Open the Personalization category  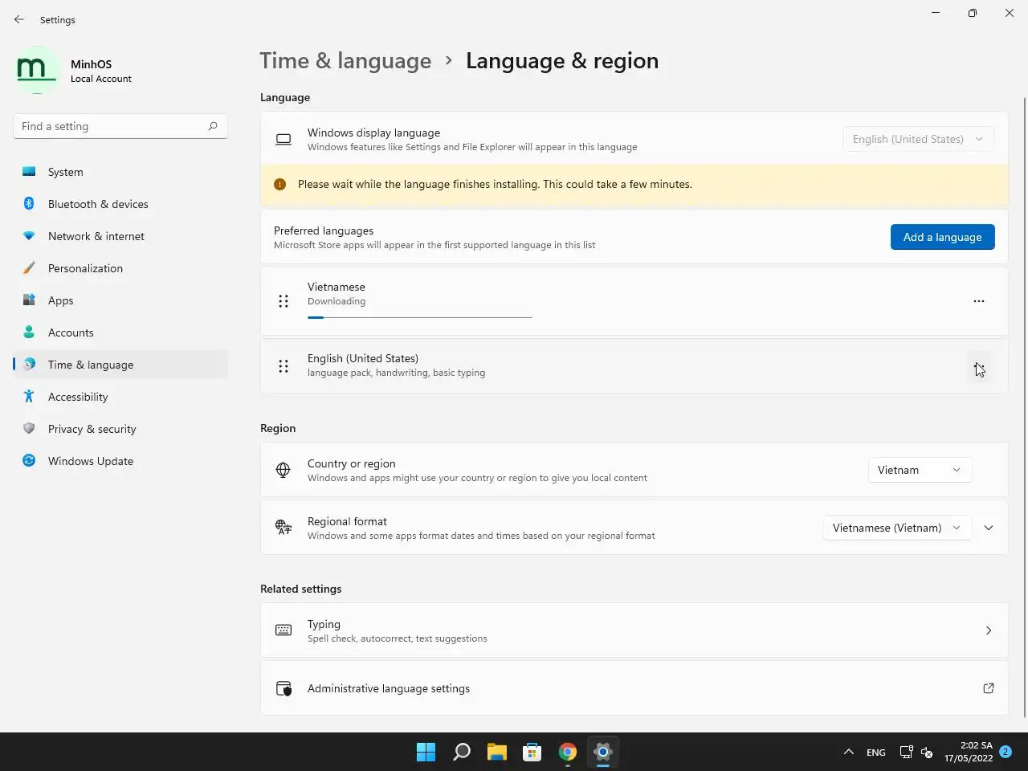[120, 268]
